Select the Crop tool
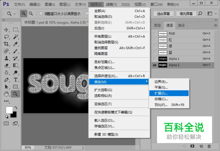 pyautogui.click(x=6, y=44)
